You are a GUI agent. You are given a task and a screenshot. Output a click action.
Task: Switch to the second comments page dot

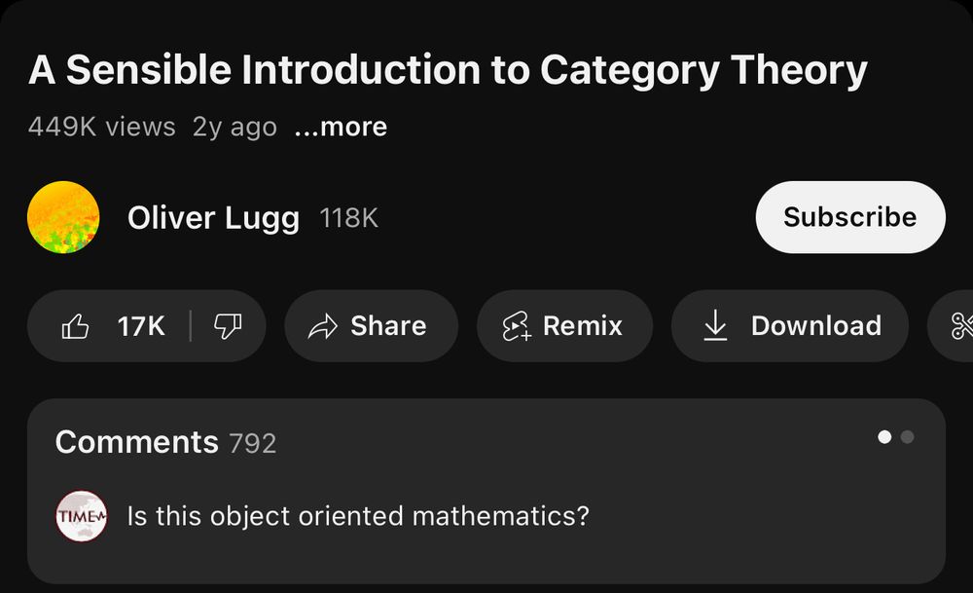tap(906, 437)
